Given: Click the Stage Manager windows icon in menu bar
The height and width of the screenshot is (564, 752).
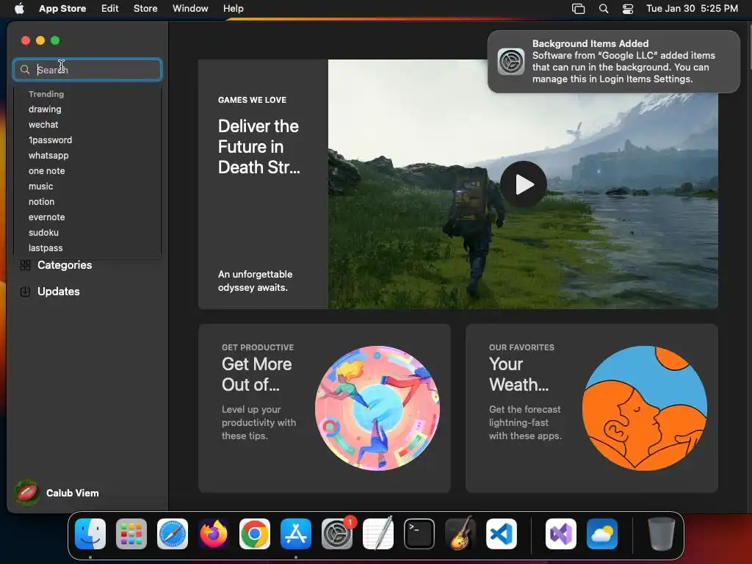Looking at the screenshot, I should click(x=579, y=9).
